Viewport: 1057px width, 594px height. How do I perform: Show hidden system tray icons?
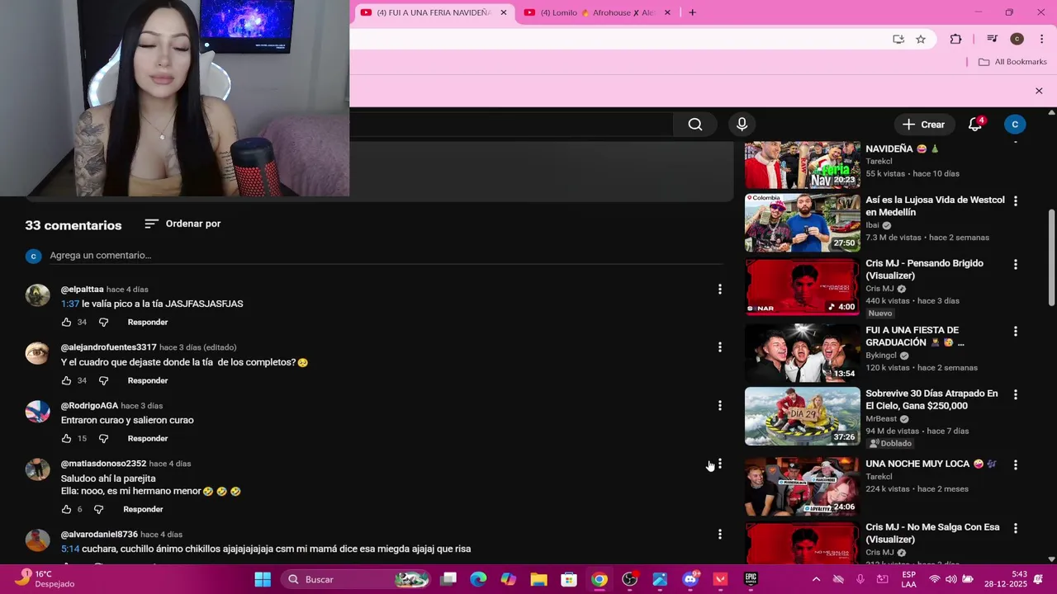click(816, 579)
